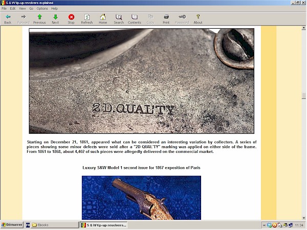
Task: Click the scrollbar down arrow
Action: 303,218
